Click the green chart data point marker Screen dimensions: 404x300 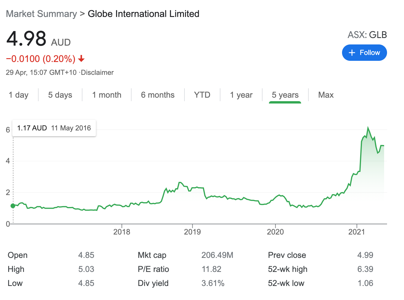coord(13,206)
